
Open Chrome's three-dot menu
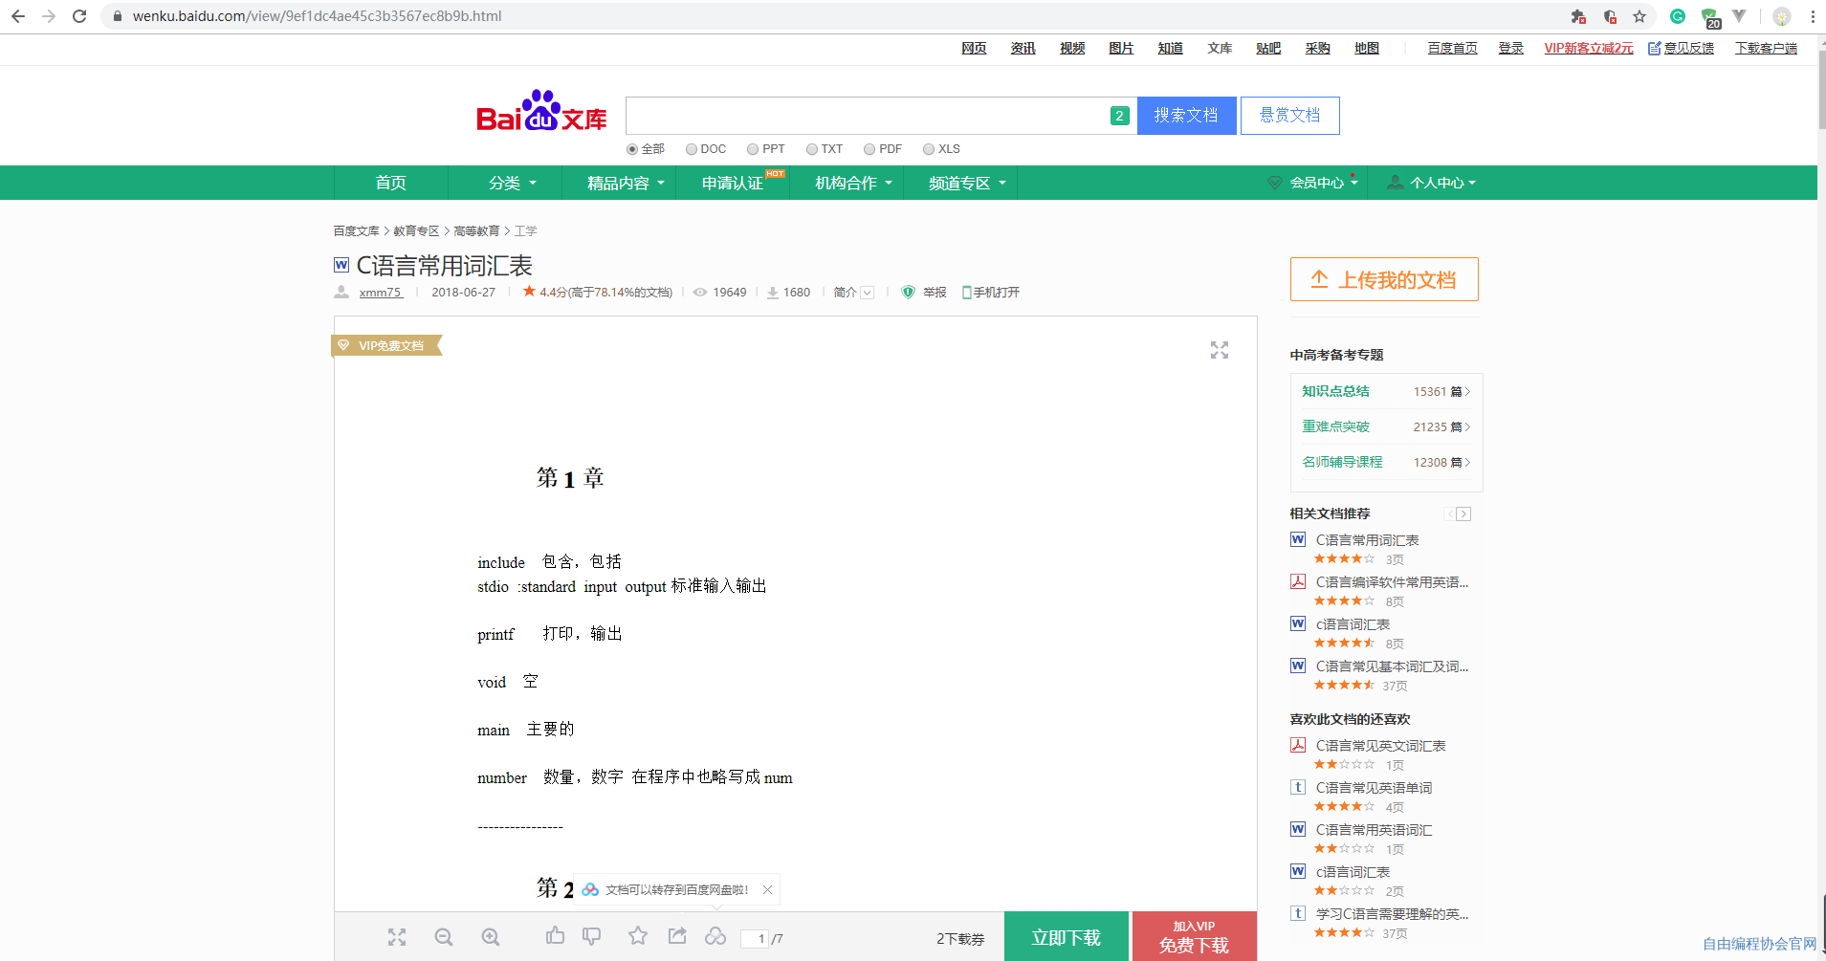point(1813,16)
